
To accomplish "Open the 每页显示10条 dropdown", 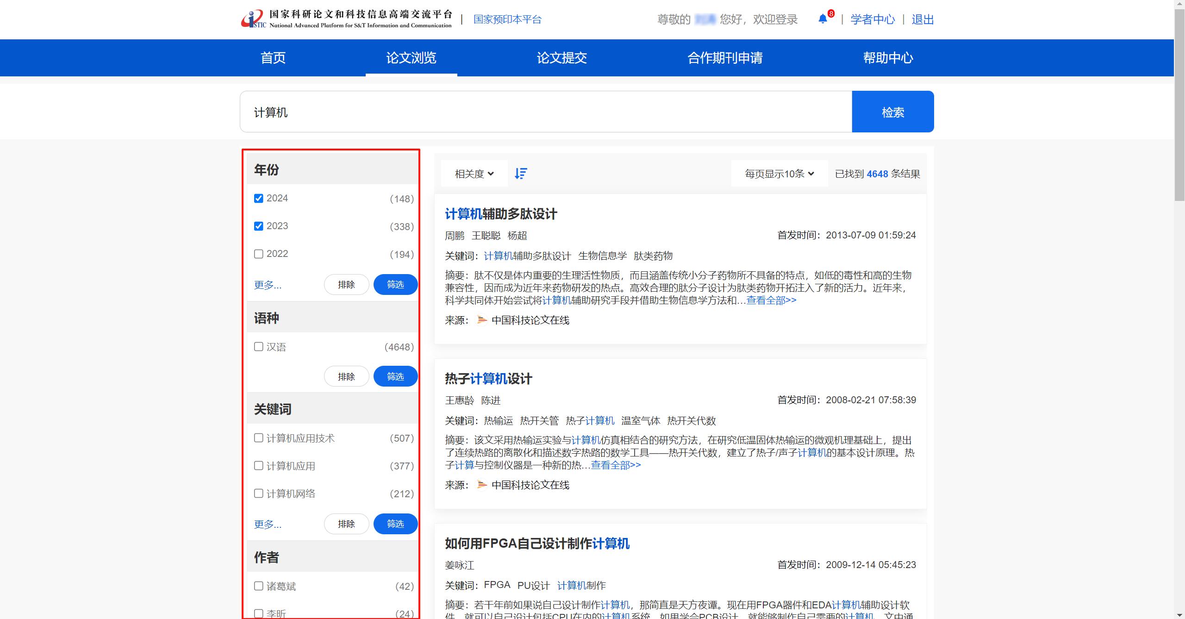I will (x=780, y=174).
